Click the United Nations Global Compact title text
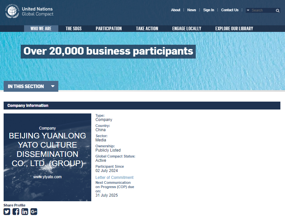Screen dimensions: 285x219 pos(38,12)
